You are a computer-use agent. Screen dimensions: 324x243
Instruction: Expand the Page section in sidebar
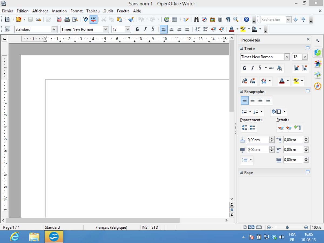pyautogui.click(x=241, y=173)
